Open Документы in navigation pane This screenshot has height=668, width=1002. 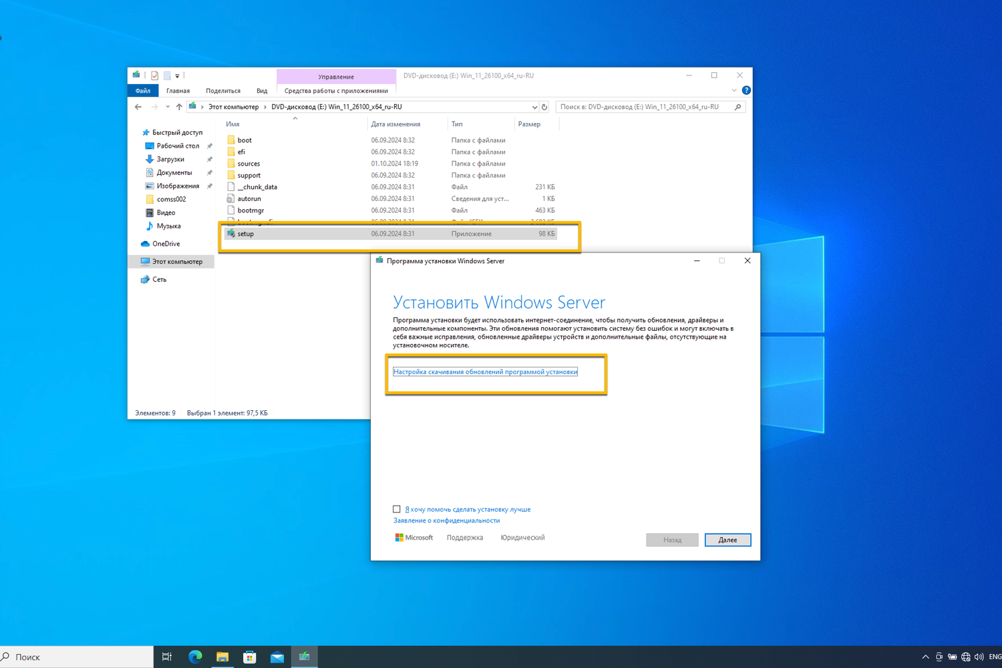pyautogui.click(x=174, y=172)
